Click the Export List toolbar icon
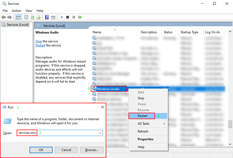 39,17
